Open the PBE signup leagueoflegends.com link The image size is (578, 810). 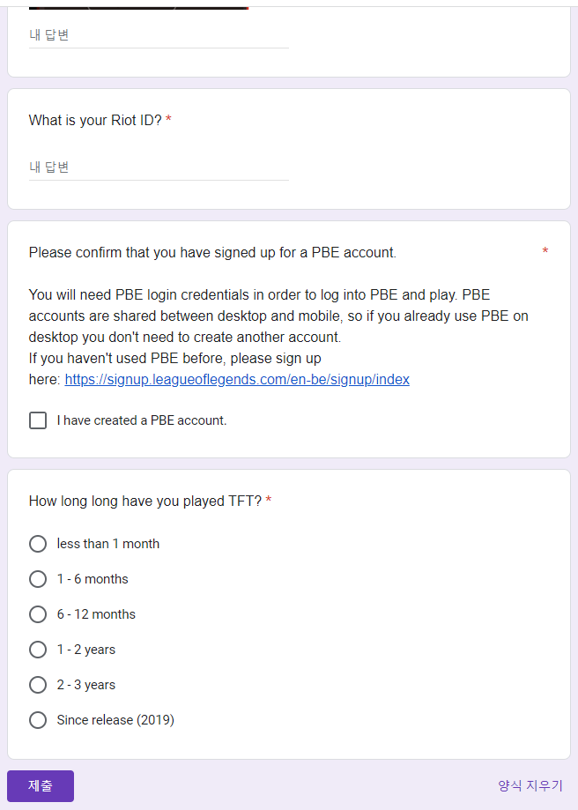click(237, 380)
